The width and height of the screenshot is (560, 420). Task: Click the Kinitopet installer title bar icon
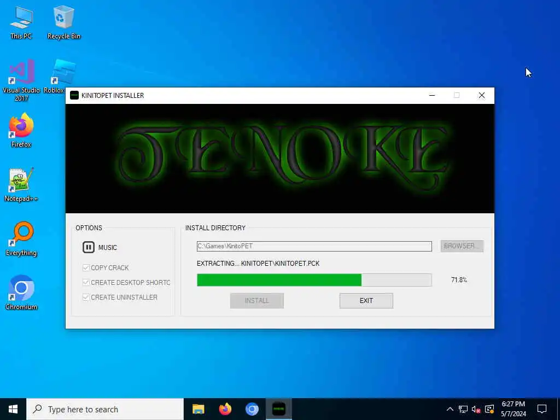click(x=74, y=95)
